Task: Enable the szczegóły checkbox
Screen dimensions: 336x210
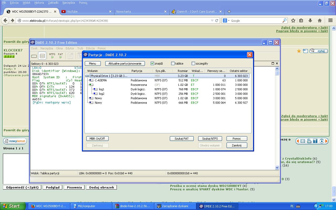Action: [193, 63]
